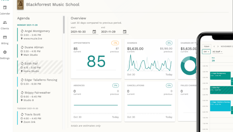Click the agenda panel scrollbar

pos(64,25)
